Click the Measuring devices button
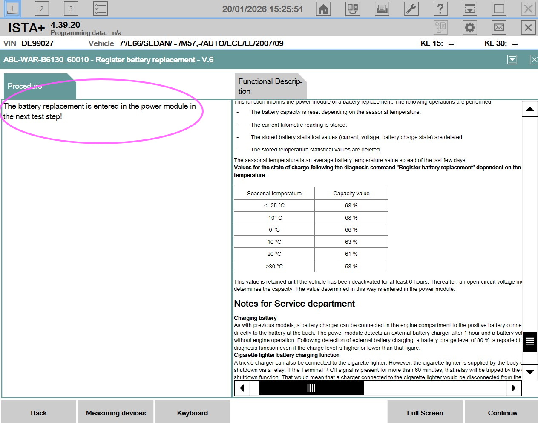 tap(116, 413)
